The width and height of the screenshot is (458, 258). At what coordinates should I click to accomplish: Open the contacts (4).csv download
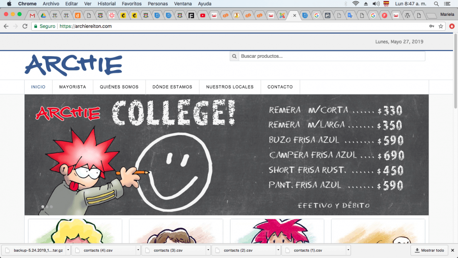[104, 250]
